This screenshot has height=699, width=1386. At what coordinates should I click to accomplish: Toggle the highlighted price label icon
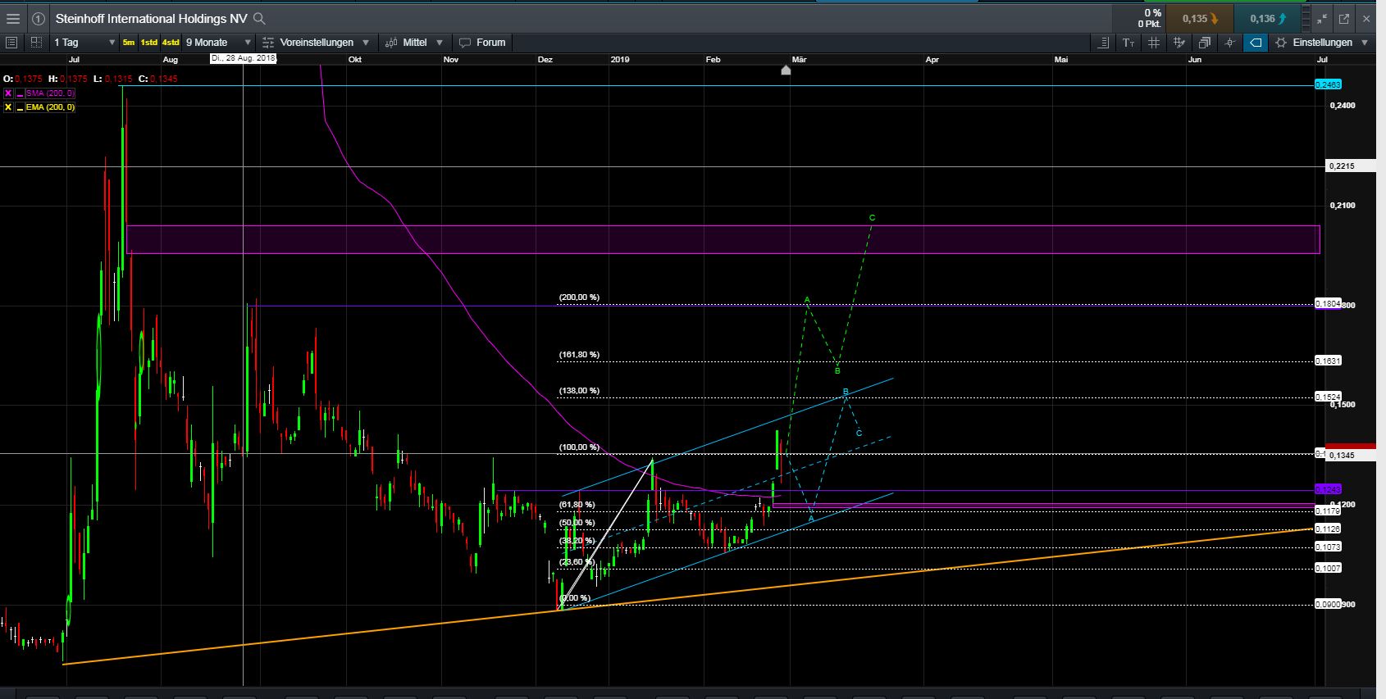click(1256, 43)
